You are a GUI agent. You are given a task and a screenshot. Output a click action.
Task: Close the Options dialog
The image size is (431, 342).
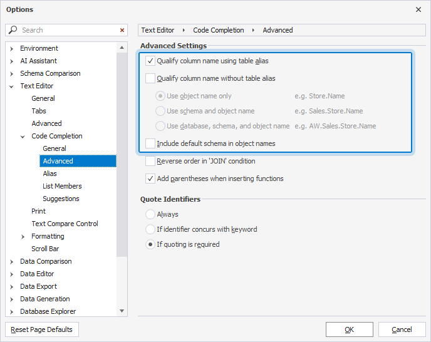point(418,9)
